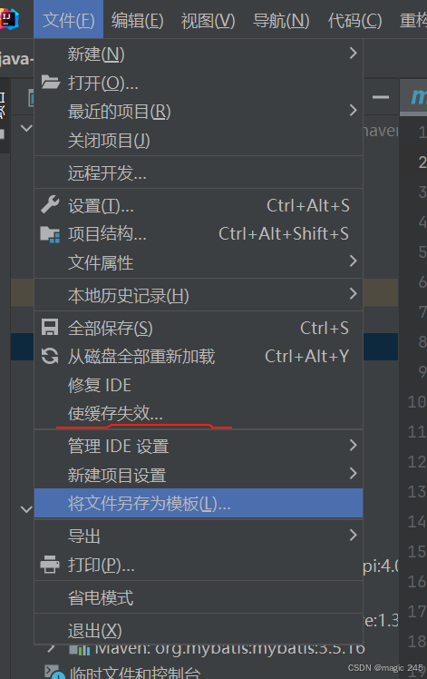427x679 pixels.
Task: Click the reload from disk arrows icon
Action: tap(50, 357)
